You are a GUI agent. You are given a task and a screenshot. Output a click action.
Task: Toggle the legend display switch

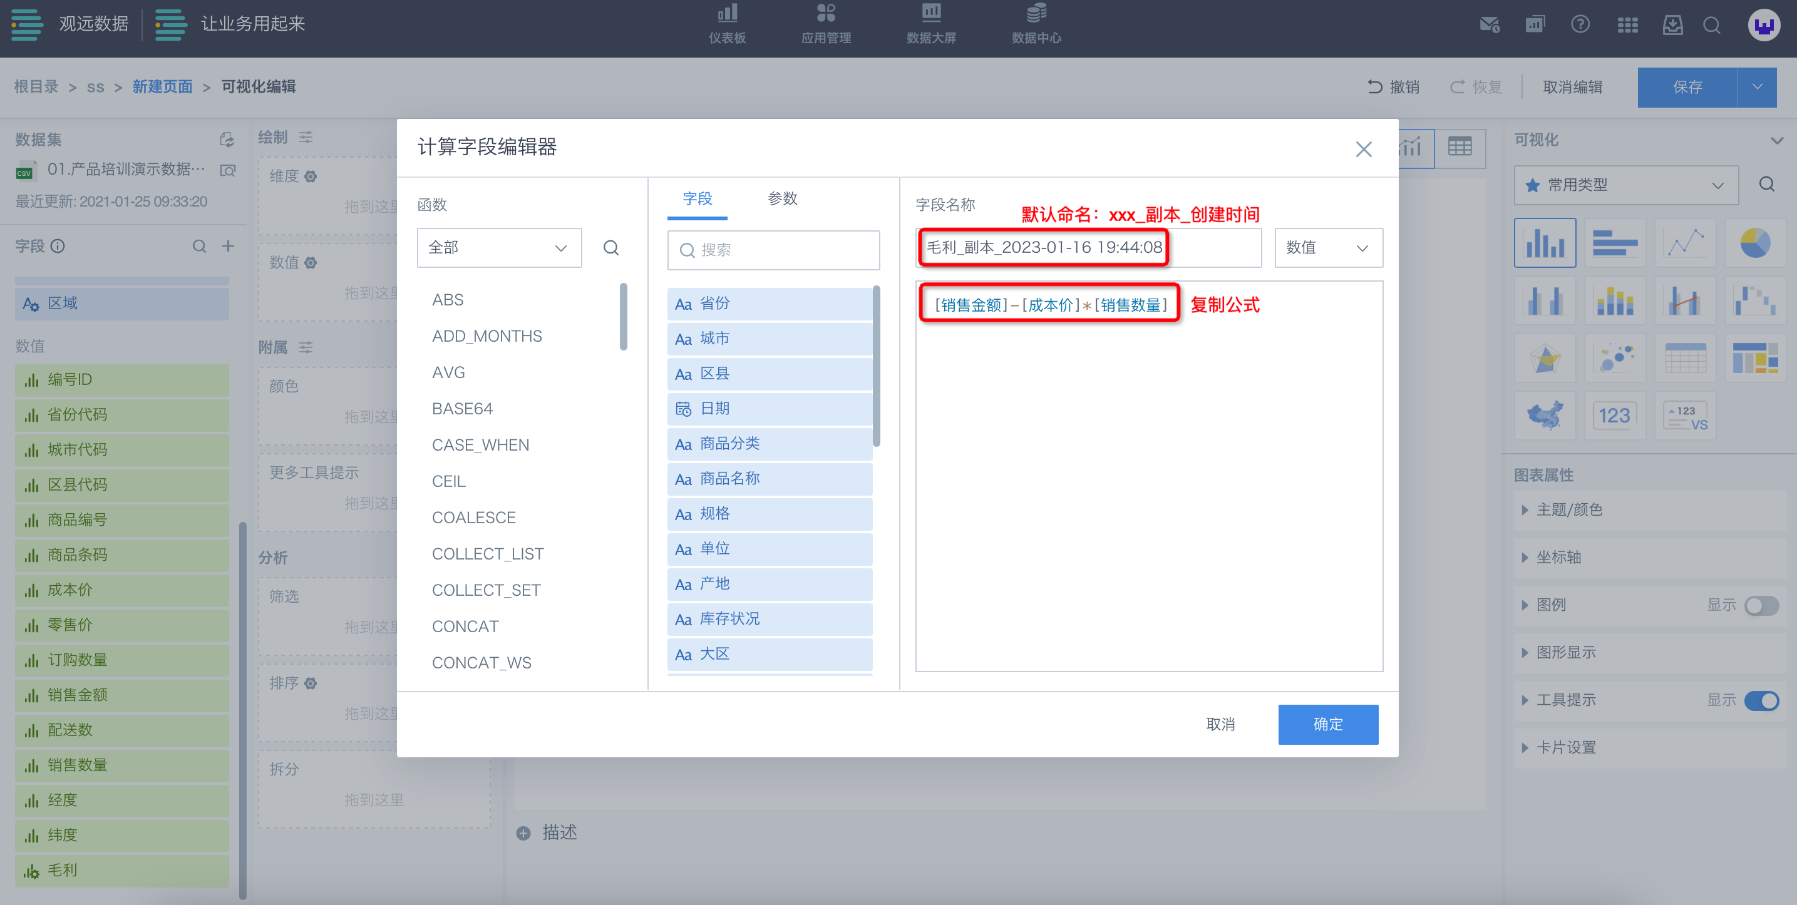pos(1761,605)
